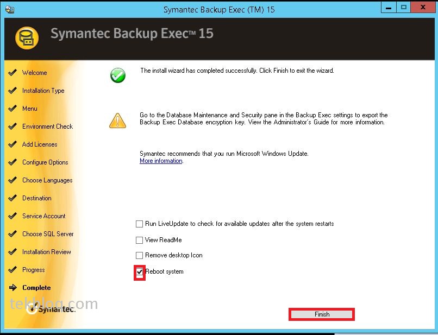Click the Symantec Backup Exec 15 heading

pos(132,34)
